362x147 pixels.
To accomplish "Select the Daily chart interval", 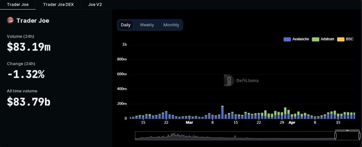I will 125,25.
